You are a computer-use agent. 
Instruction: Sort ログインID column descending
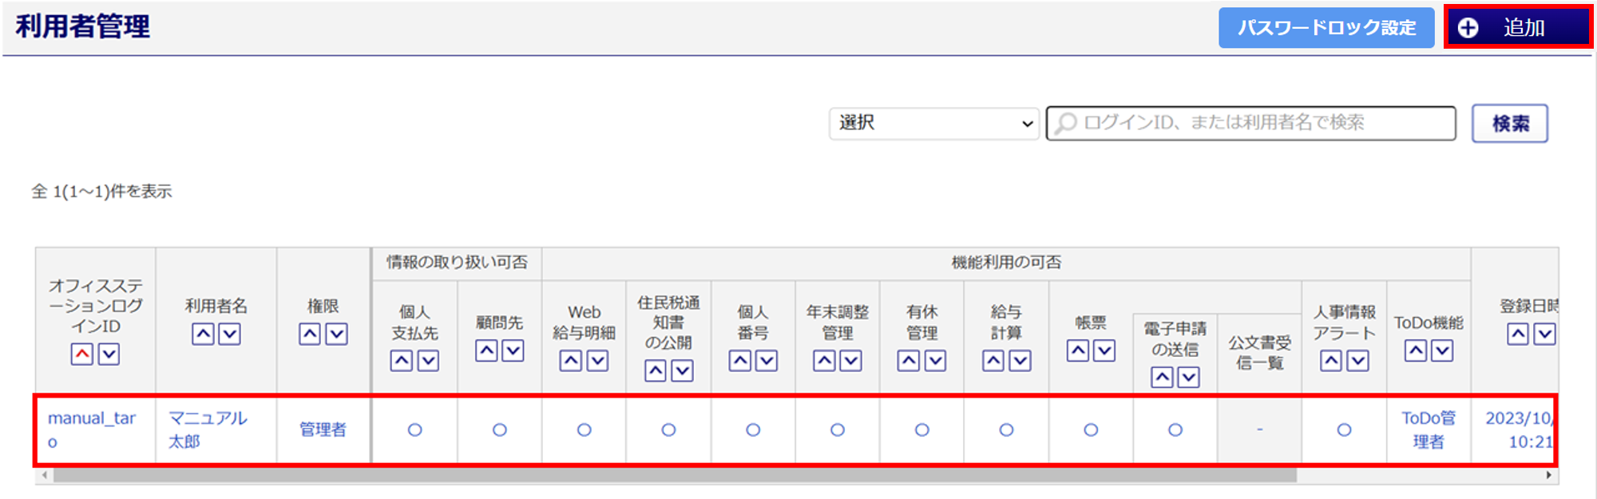pos(109,354)
